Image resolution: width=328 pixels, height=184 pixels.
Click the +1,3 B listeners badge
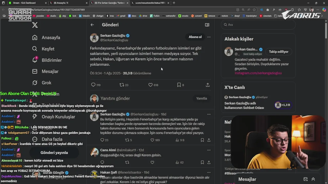(283, 105)
